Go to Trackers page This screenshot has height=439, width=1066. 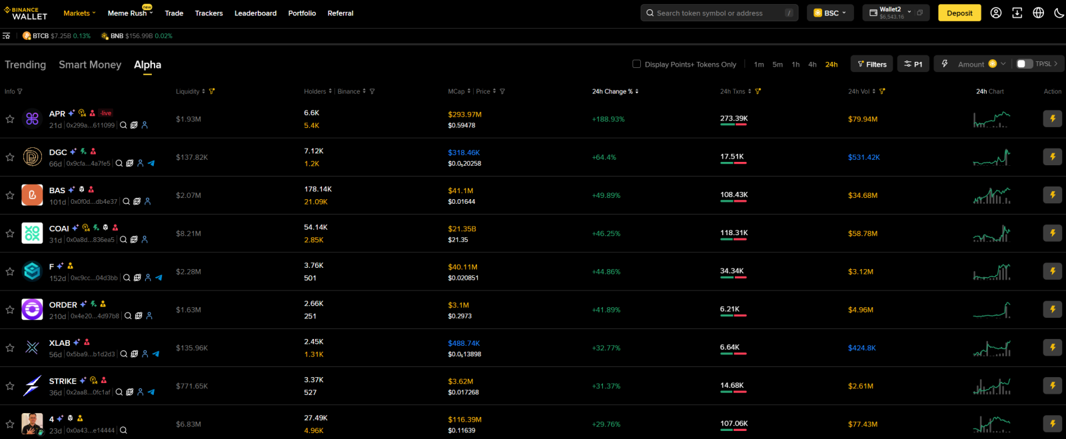point(209,13)
